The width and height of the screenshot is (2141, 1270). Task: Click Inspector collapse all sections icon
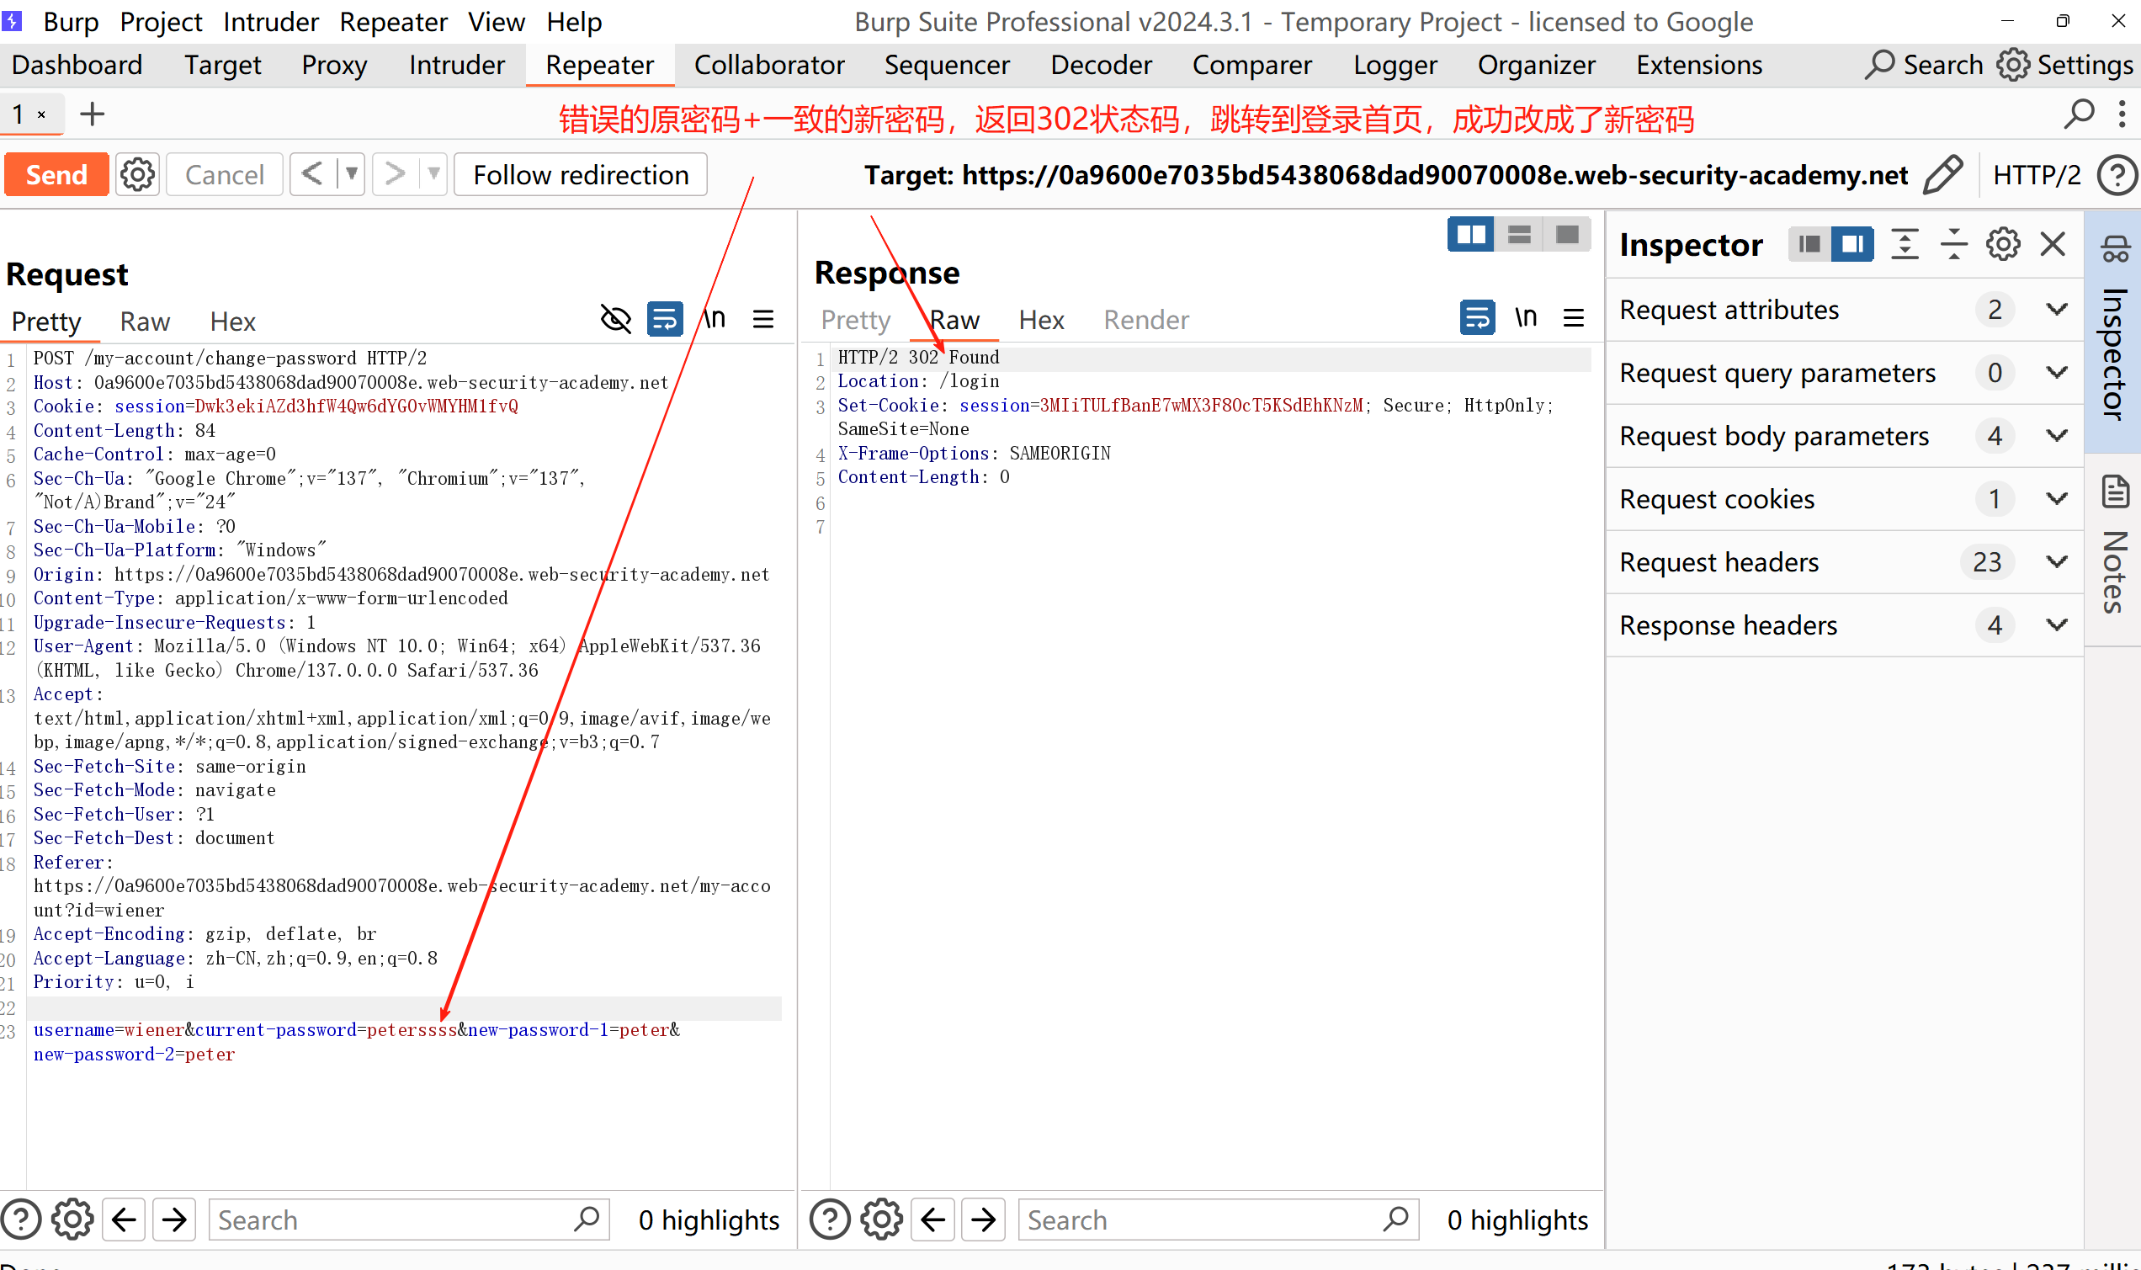(1953, 245)
